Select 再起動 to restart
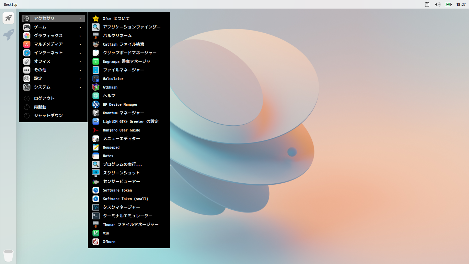 coord(53,107)
